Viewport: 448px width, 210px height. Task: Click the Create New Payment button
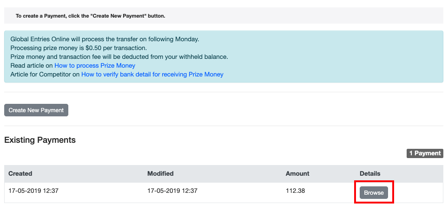point(36,110)
